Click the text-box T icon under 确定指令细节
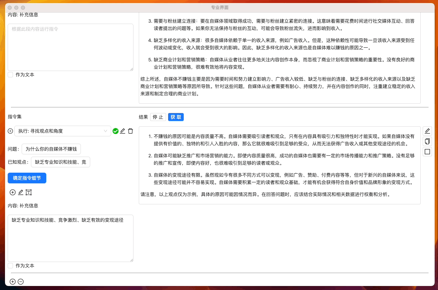Image resolution: width=438 pixels, height=290 pixels. pyautogui.click(x=29, y=192)
